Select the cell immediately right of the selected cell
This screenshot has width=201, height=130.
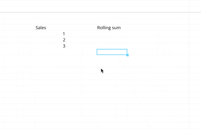click(x=142, y=52)
